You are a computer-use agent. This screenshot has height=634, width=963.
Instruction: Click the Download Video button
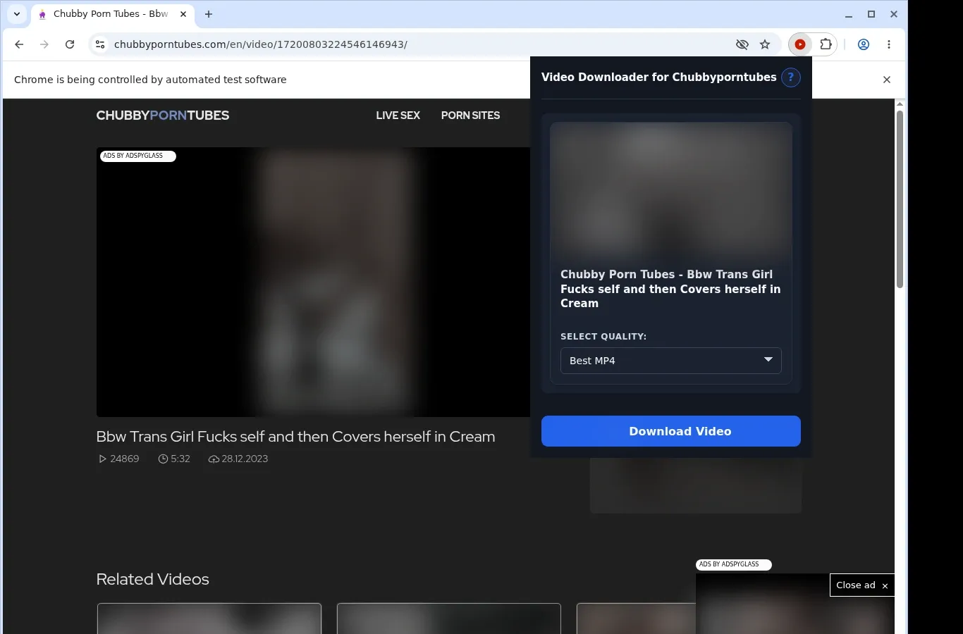tap(671, 431)
